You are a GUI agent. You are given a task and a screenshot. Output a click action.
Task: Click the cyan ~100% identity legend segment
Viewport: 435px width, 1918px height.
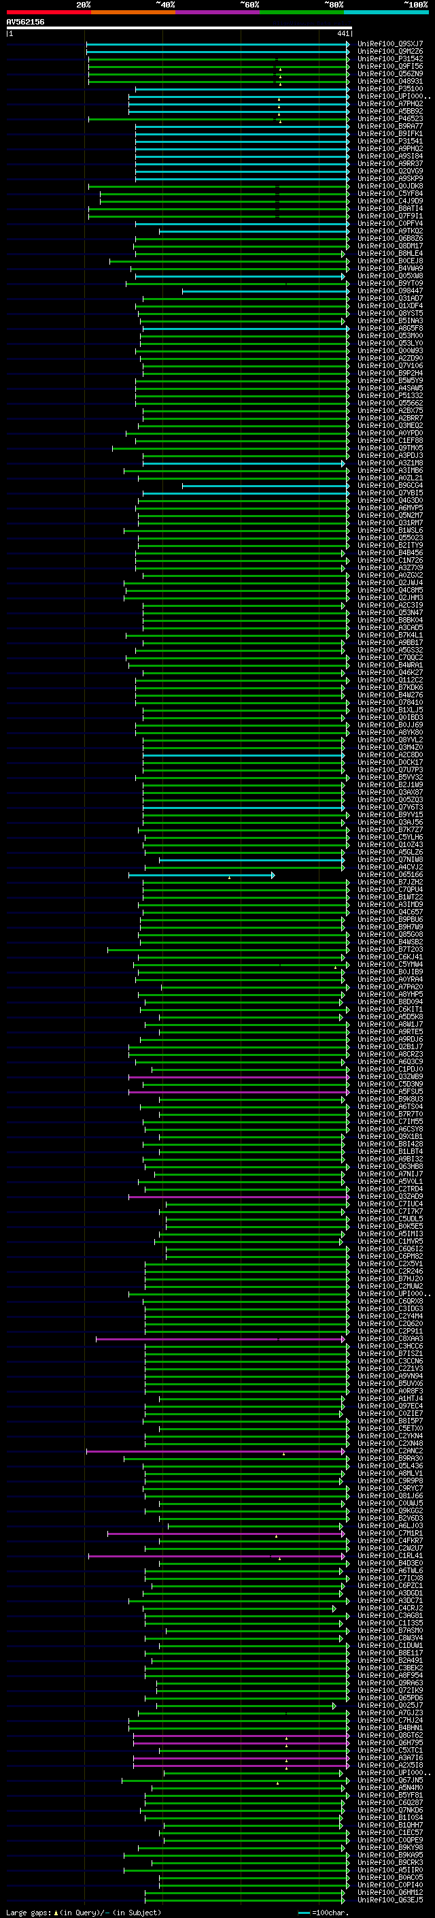386,12
